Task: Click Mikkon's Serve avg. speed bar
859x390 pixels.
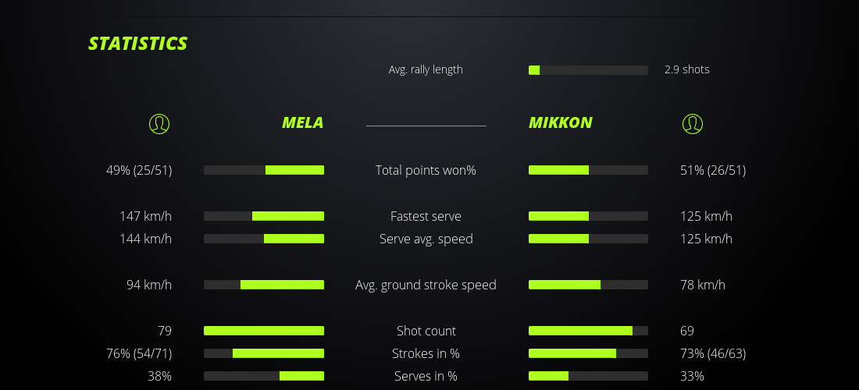Action: click(x=588, y=239)
